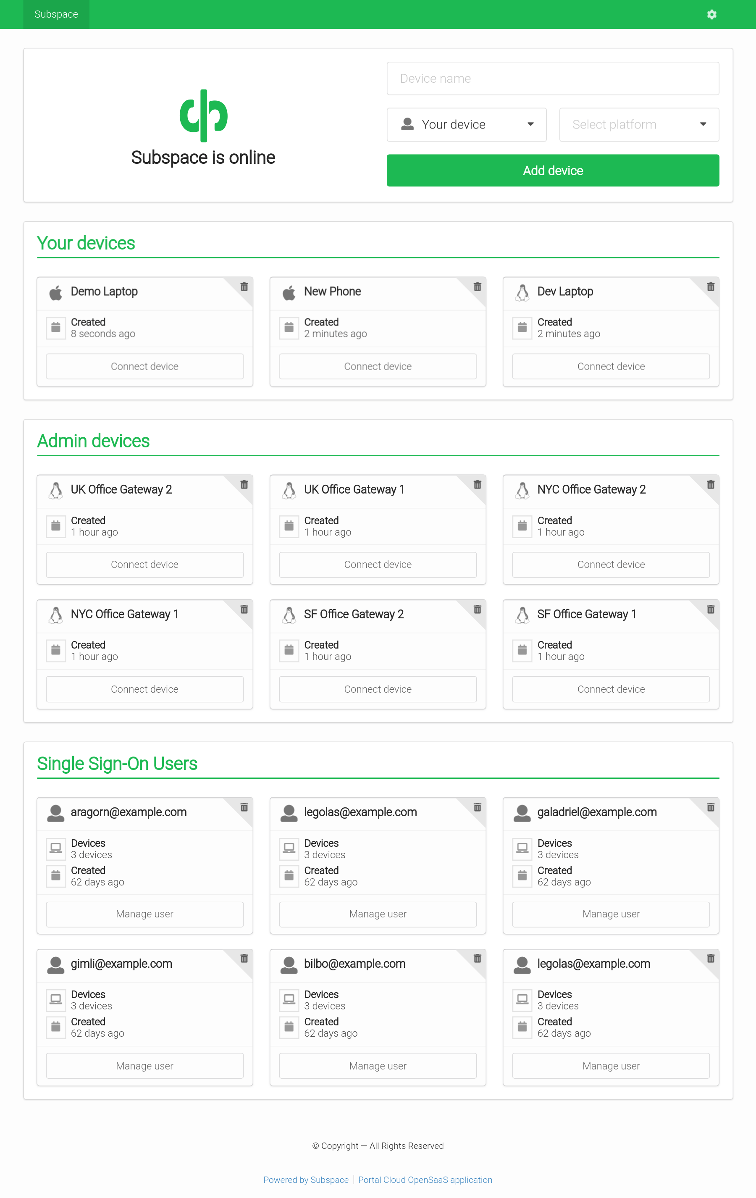
Task: Delete the gimli@example.com user
Action: coord(244,958)
